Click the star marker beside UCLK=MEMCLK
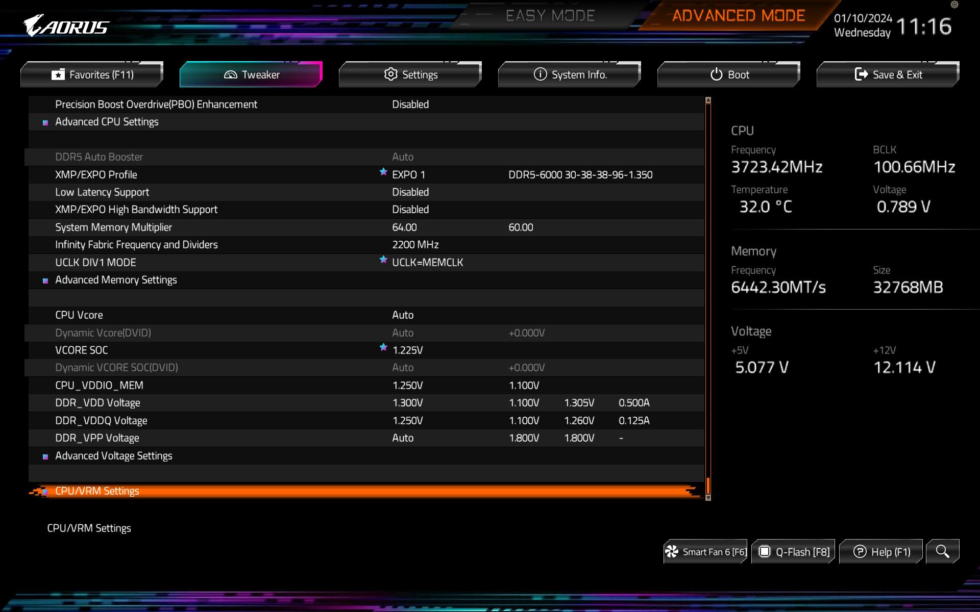The image size is (980, 612). (383, 260)
